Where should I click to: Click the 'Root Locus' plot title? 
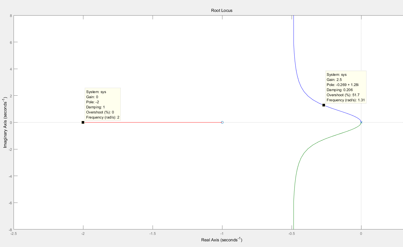(222, 10)
